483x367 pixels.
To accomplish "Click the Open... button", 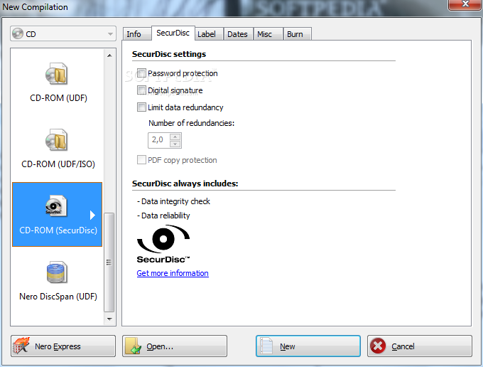I will click(x=175, y=346).
